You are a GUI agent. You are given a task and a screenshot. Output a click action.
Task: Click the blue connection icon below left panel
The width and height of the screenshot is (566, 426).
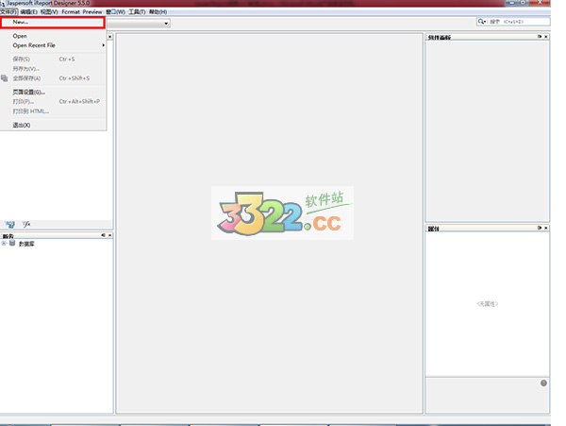9,225
